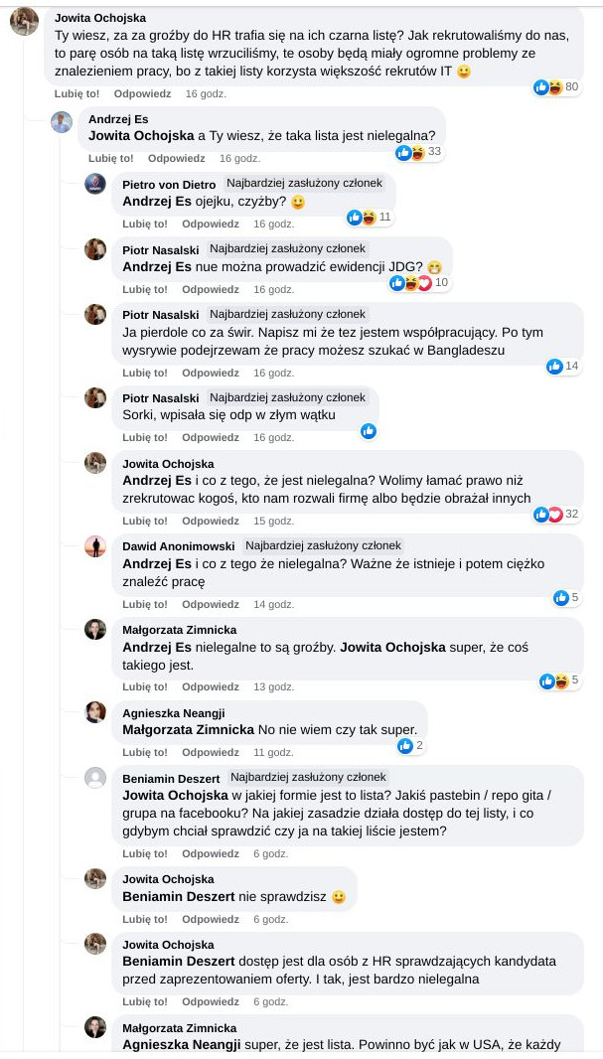Viewport: 603px width, 1059px height.
Task: Open Małgorzata Zimnicka mention in Agnieszka's comment
Action: pos(188,728)
